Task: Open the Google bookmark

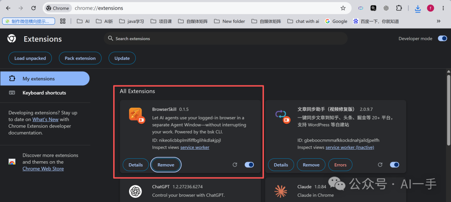Action: (336, 21)
